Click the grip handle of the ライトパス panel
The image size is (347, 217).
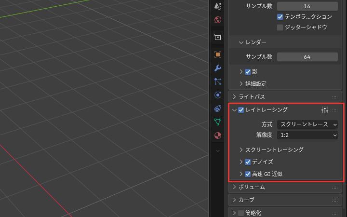(x=335, y=97)
